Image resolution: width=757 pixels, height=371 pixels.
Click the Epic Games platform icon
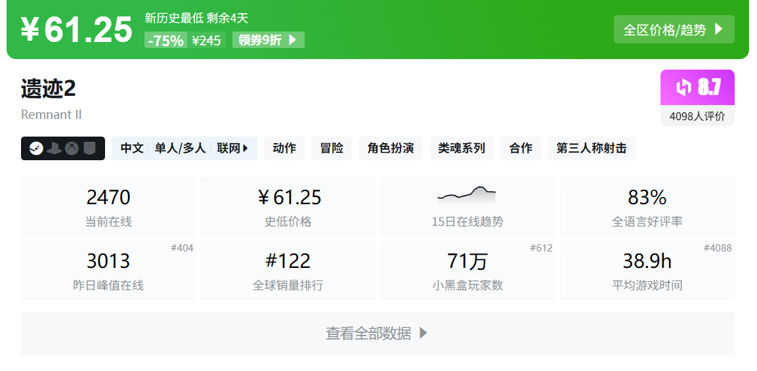point(89,148)
